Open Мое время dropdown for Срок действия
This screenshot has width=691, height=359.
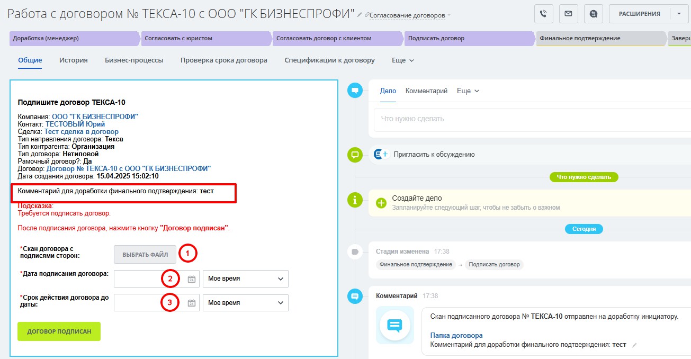point(245,303)
